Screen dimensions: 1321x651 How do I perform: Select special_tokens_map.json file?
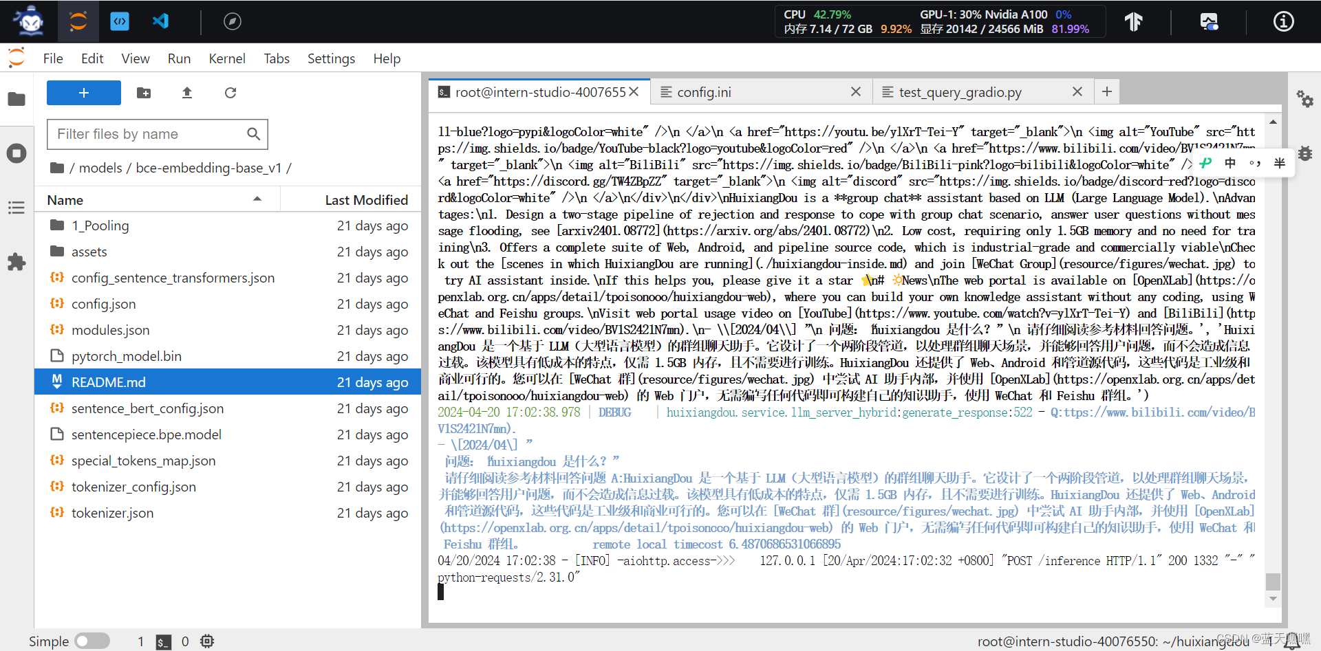(x=228, y=461)
